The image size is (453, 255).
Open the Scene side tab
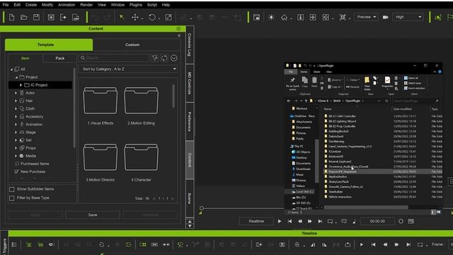pyautogui.click(x=190, y=198)
